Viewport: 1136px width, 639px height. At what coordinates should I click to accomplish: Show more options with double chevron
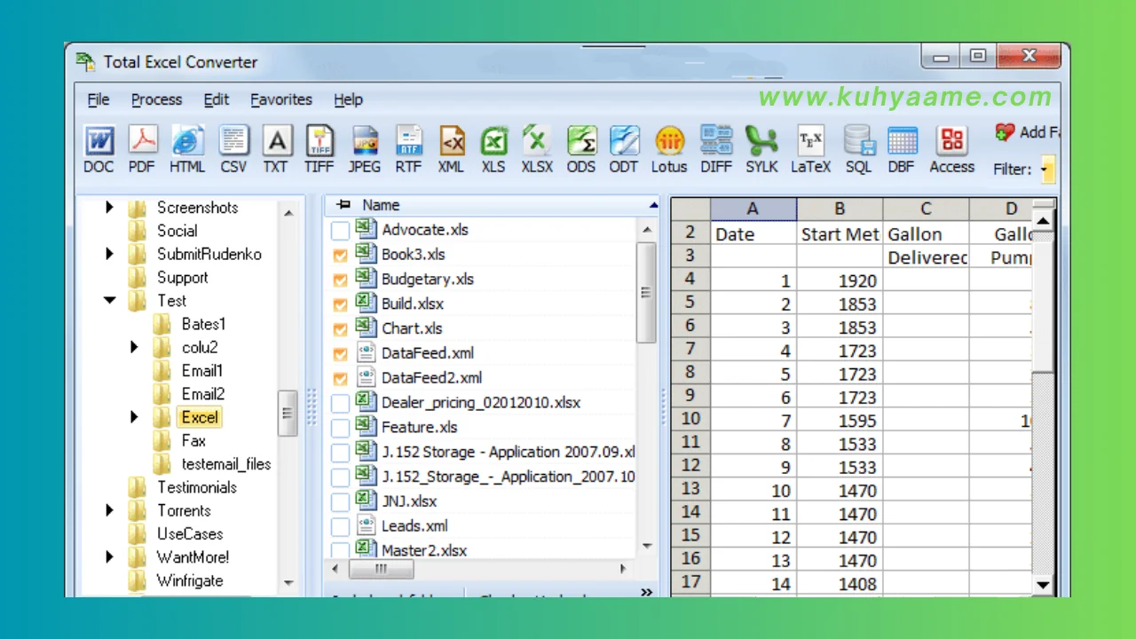[647, 592]
